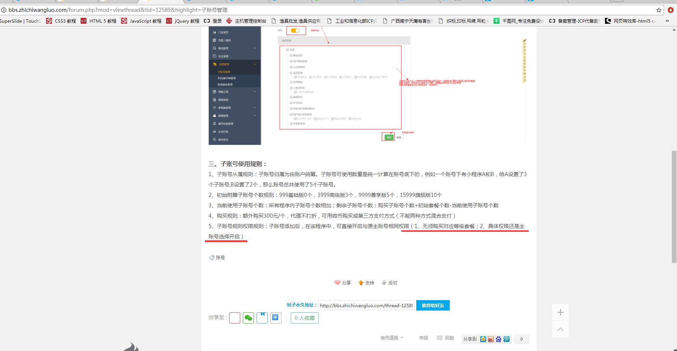Upvote the post with 支持 arrow
Image resolution: width=677 pixels, height=351 pixels.
tap(366, 283)
